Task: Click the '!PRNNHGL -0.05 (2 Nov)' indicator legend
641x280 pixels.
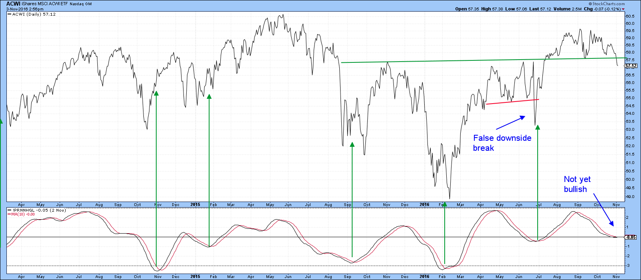Action: tap(39, 210)
